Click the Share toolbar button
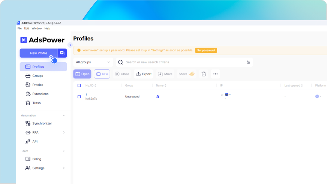 [x=186, y=74]
